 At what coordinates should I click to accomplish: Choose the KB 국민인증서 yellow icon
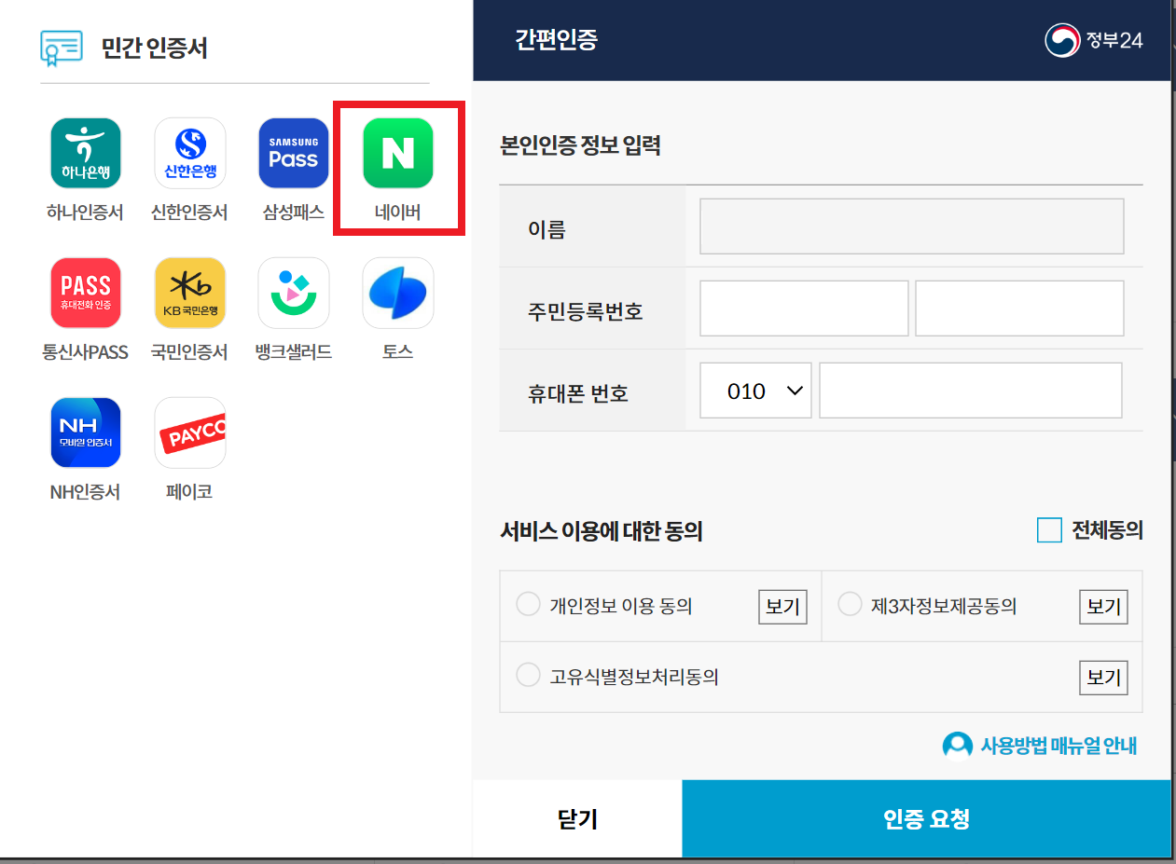tap(190, 293)
